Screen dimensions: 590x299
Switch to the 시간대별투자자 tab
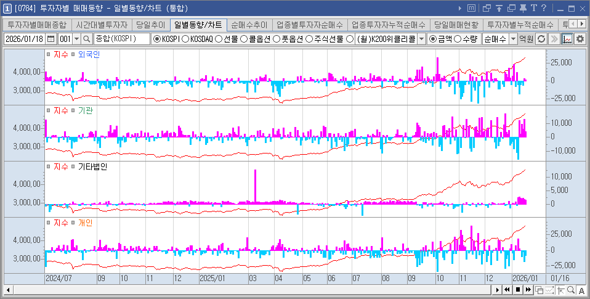pos(102,25)
